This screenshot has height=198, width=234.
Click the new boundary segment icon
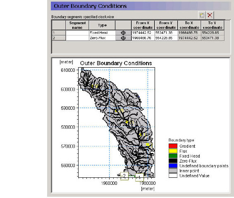pyautogui.click(x=202, y=15)
